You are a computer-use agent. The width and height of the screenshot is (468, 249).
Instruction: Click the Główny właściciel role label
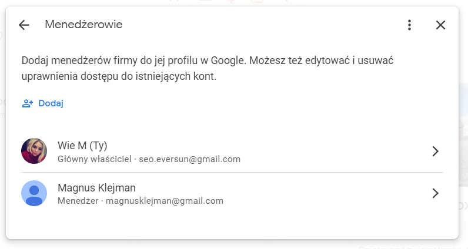pos(95,159)
